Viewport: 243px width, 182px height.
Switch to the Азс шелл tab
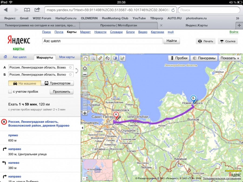19,57
